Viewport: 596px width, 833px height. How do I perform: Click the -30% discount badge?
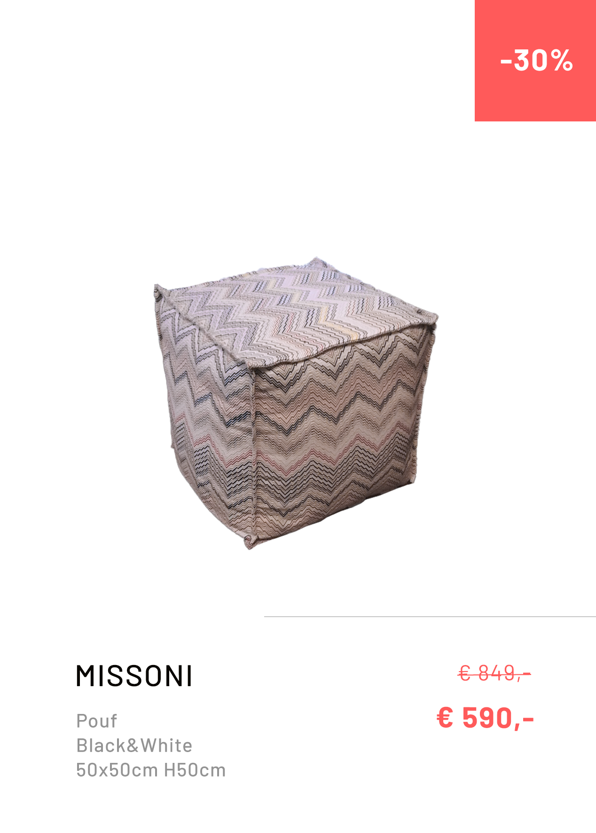point(535,61)
